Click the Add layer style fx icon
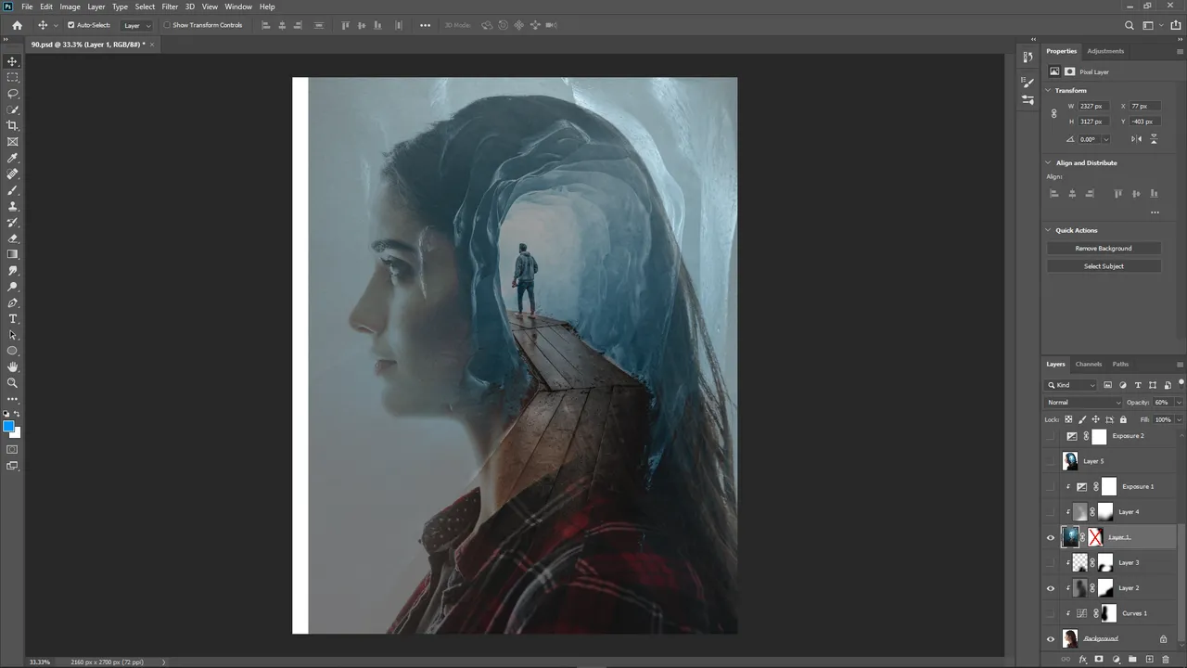The width and height of the screenshot is (1187, 668). pyautogui.click(x=1082, y=660)
